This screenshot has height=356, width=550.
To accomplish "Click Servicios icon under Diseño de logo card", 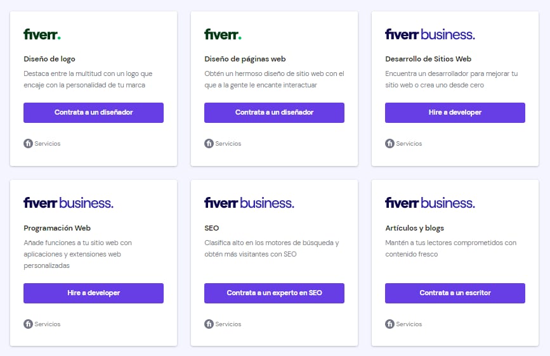I will [28, 144].
